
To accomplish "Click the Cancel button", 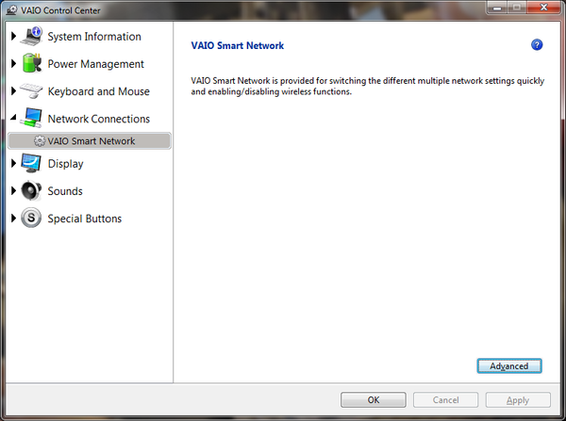I will (x=445, y=400).
